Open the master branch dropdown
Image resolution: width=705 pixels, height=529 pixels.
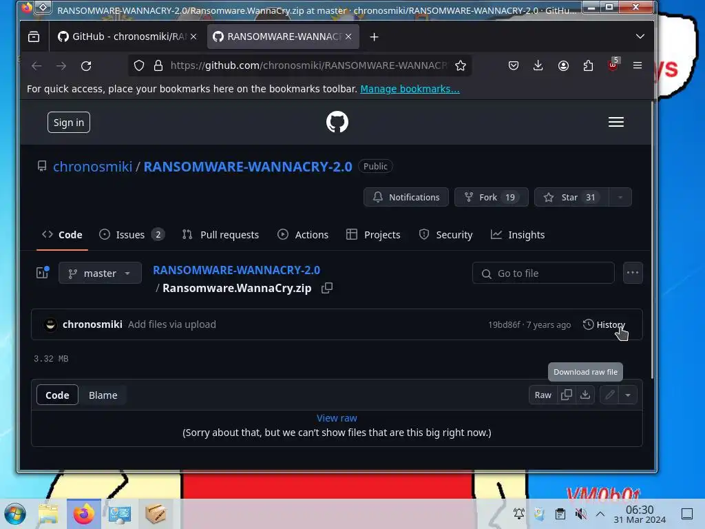pyautogui.click(x=100, y=273)
